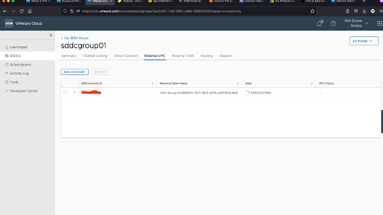Click the REMOVE button

(100, 72)
